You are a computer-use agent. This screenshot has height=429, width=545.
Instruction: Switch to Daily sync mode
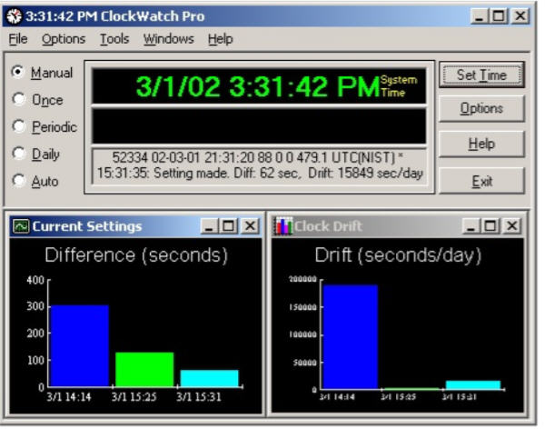(18, 153)
